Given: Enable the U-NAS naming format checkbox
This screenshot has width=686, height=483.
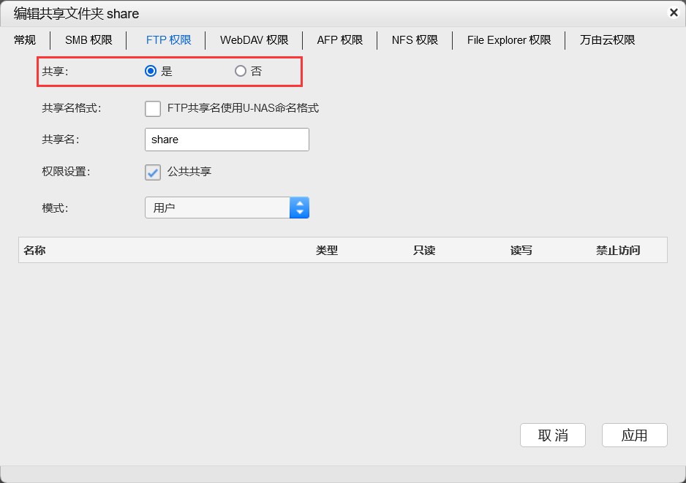Looking at the screenshot, I should (153, 108).
